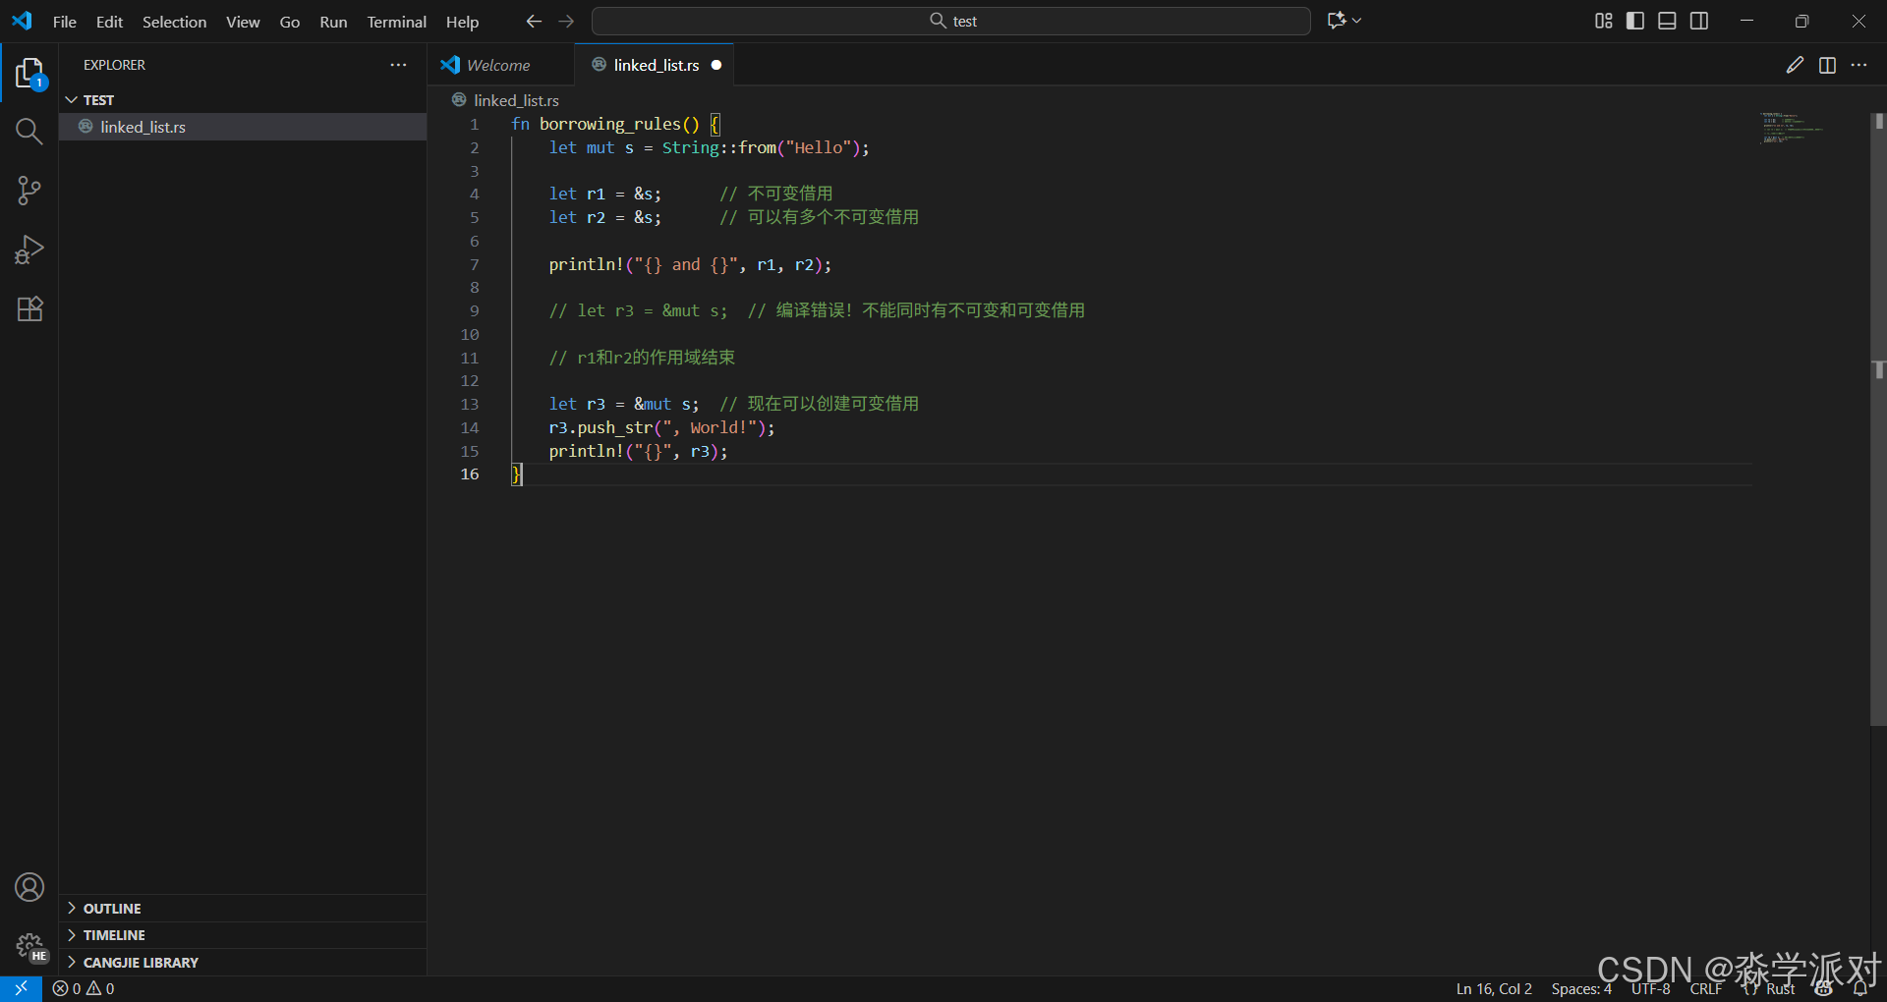The width and height of the screenshot is (1887, 1002).
Task: Change encoding via UTF-8
Action: tap(1651, 988)
